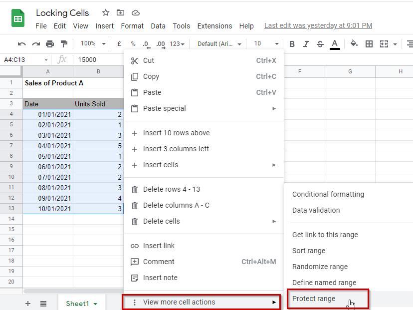The width and height of the screenshot is (413, 310).
Task: Apply bold formatting
Action: pyautogui.click(x=292, y=44)
